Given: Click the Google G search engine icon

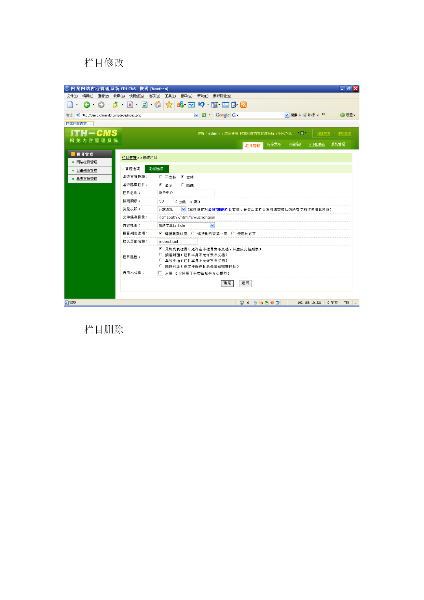Looking at the screenshot, I should (x=234, y=115).
